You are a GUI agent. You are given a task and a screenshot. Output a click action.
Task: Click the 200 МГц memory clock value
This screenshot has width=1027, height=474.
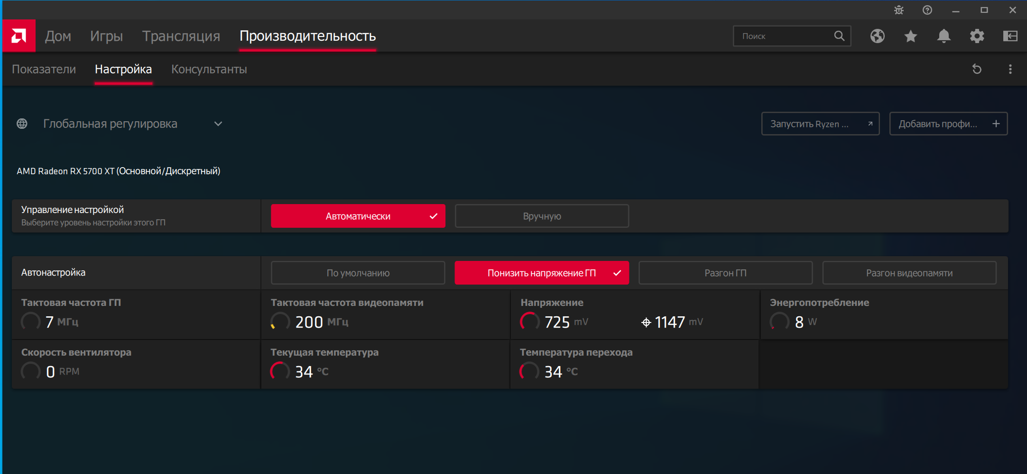point(322,322)
